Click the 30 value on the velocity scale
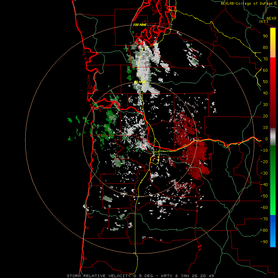The image size is (278, 278). (x=265, y=105)
